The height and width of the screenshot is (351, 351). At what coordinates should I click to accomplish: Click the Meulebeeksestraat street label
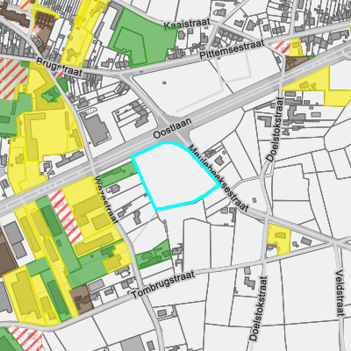point(218,178)
